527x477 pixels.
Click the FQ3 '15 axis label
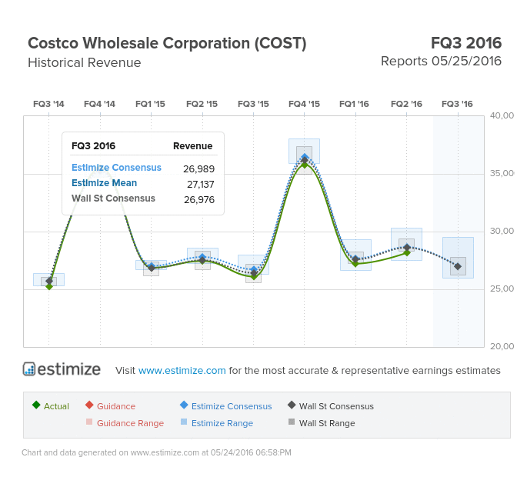(253, 104)
